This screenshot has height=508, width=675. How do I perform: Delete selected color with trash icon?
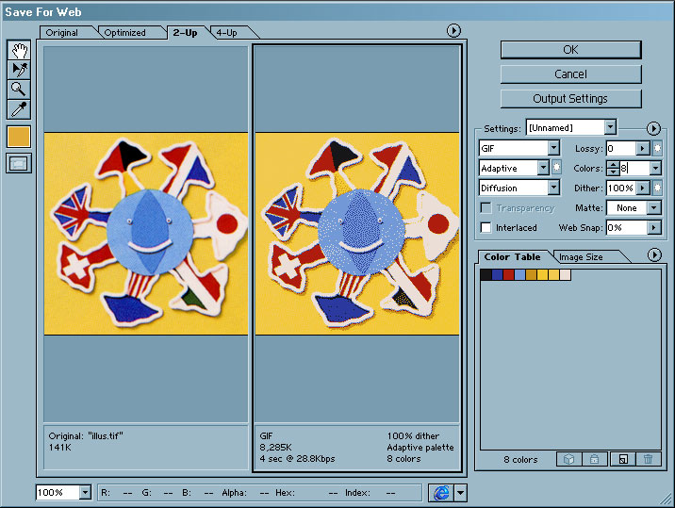(648, 459)
